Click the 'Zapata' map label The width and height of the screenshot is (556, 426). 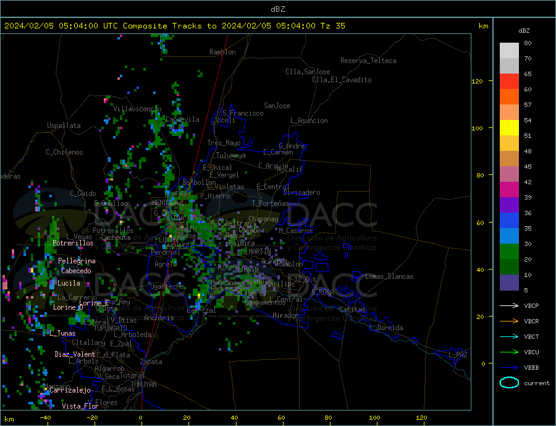coord(151,362)
